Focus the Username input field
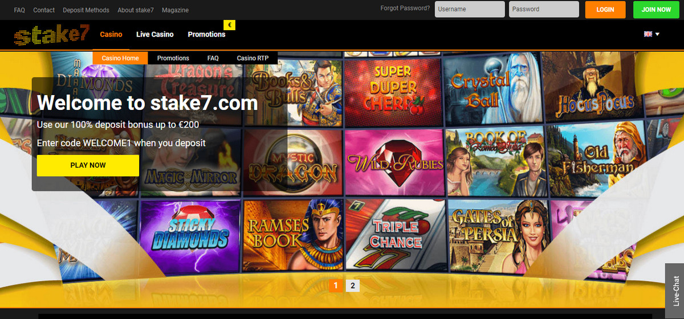The height and width of the screenshot is (319, 684). click(x=470, y=9)
